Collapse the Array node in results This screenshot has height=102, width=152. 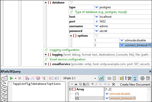tap(70, 89)
